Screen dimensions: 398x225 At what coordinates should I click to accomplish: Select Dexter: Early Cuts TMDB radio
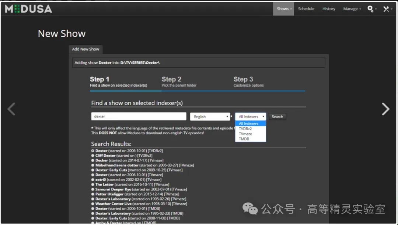point(92,218)
